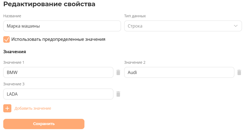This screenshot has width=246, height=131.
Task: Click the 'Тип данных' label text
Action: pyautogui.click(x=135, y=16)
